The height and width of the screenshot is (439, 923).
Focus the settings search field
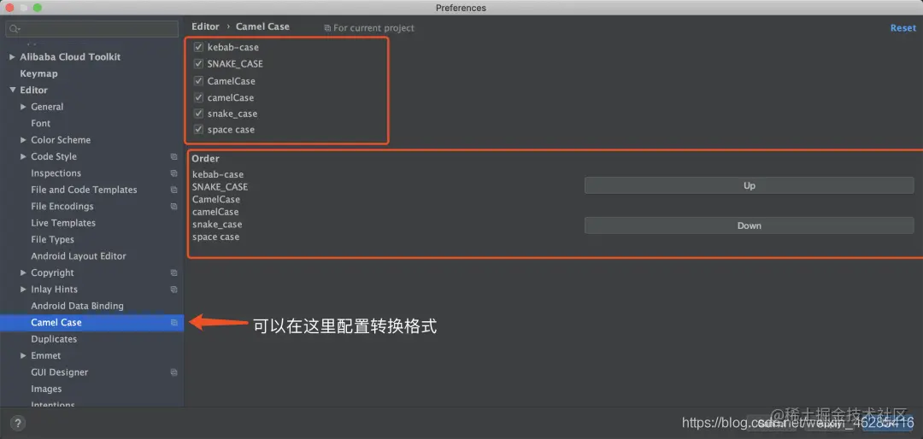point(91,29)
